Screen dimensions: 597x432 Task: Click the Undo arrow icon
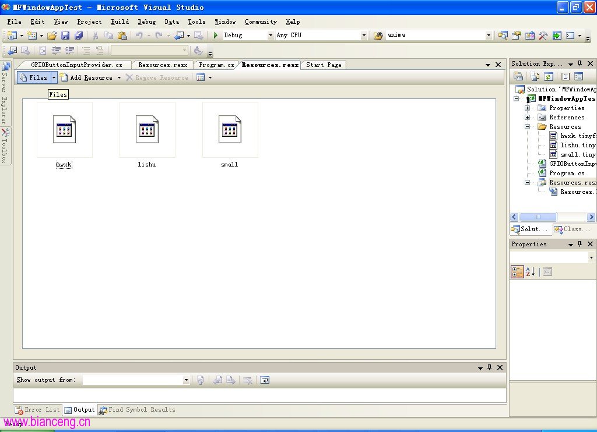click(139, 36)
